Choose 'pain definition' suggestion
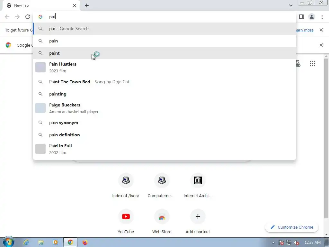The height and width of the screenshot is (247, 329). click(x=164, y=135)
